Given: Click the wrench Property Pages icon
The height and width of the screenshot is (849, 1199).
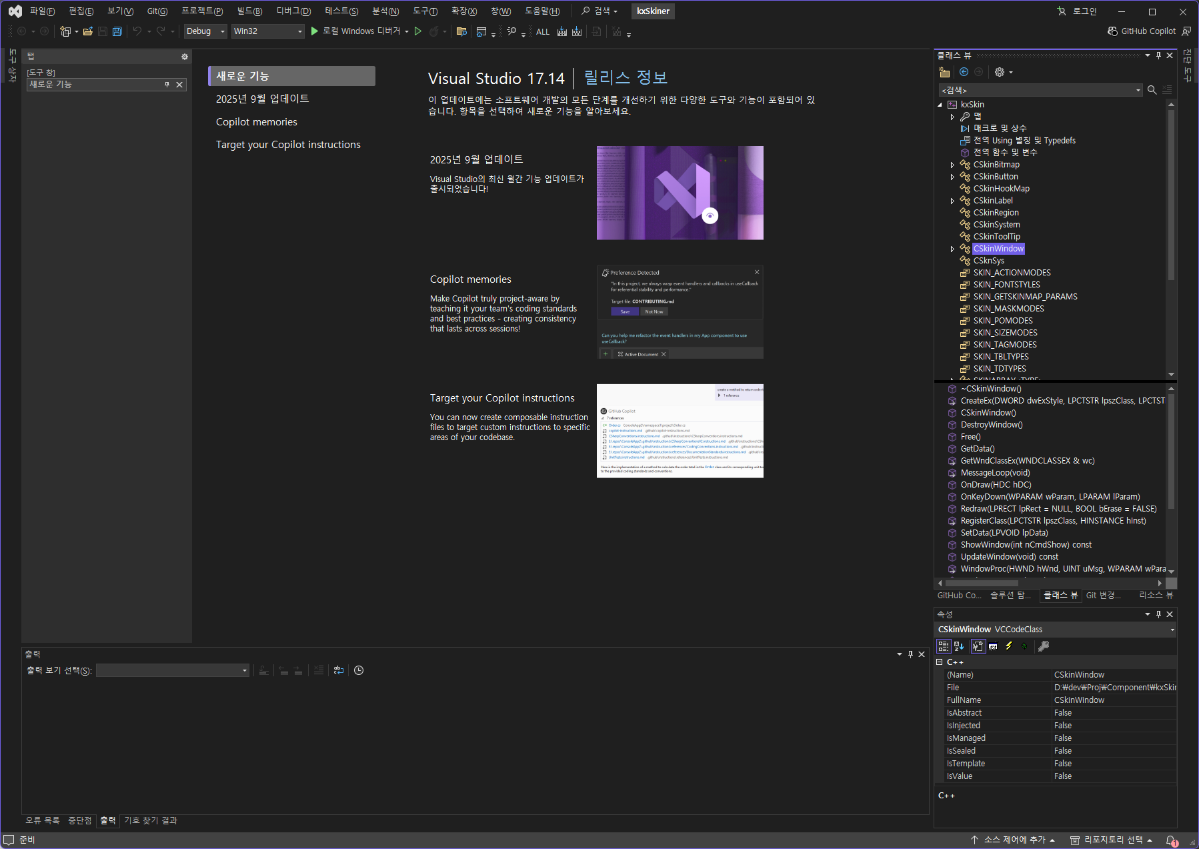Looking at the screenshot, I should (1044, 646).
